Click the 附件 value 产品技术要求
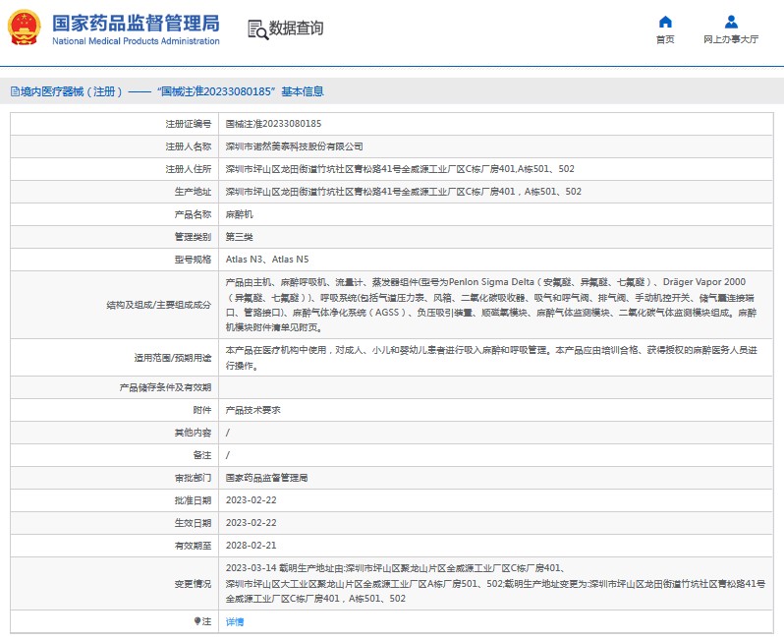This screenshot has height=640, width=784. tap(252, 410)
